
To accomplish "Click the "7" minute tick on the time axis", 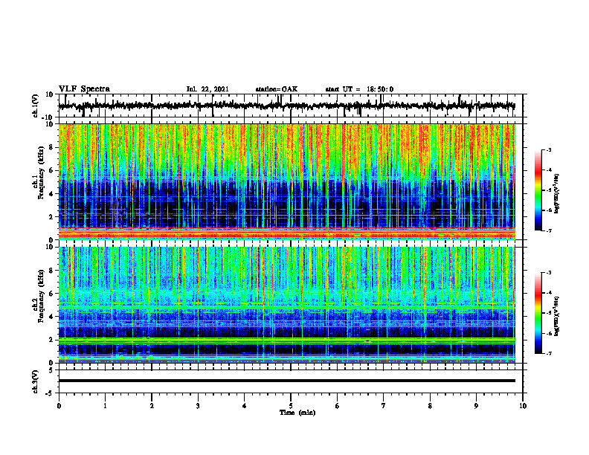I will 384,406.
